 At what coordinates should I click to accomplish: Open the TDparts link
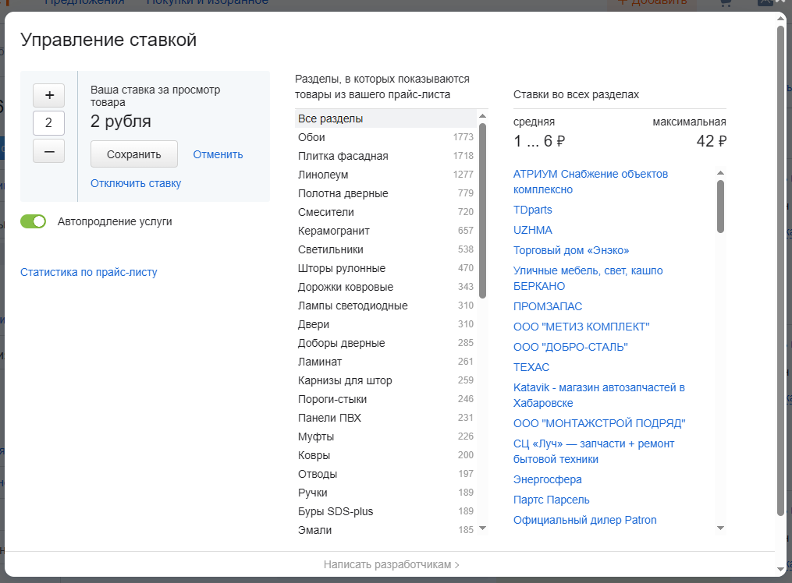[532, 210]
